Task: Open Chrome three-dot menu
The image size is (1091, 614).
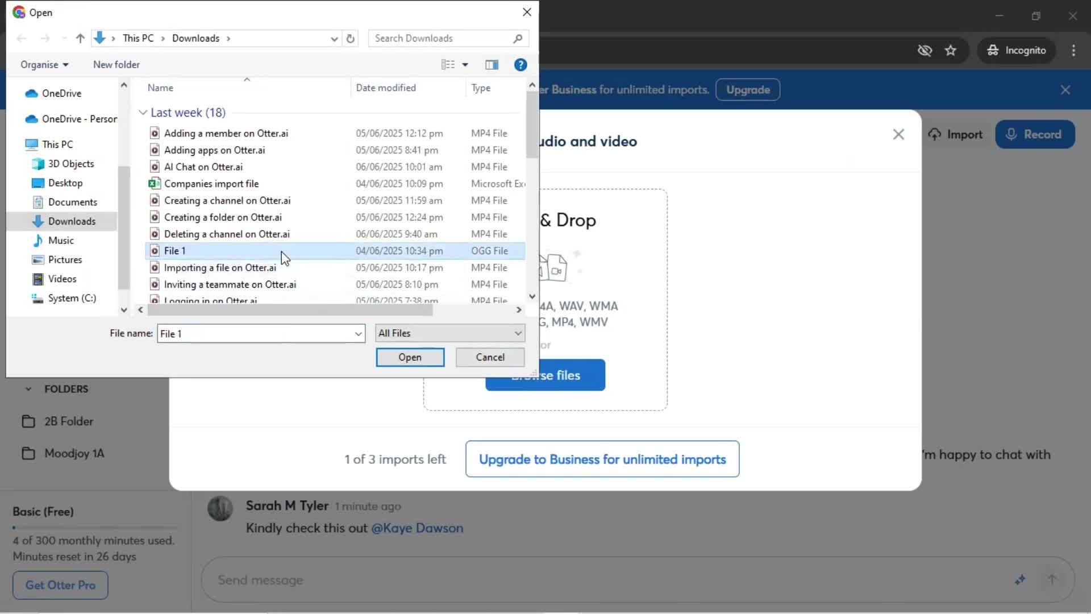Action: [1073, 51]
